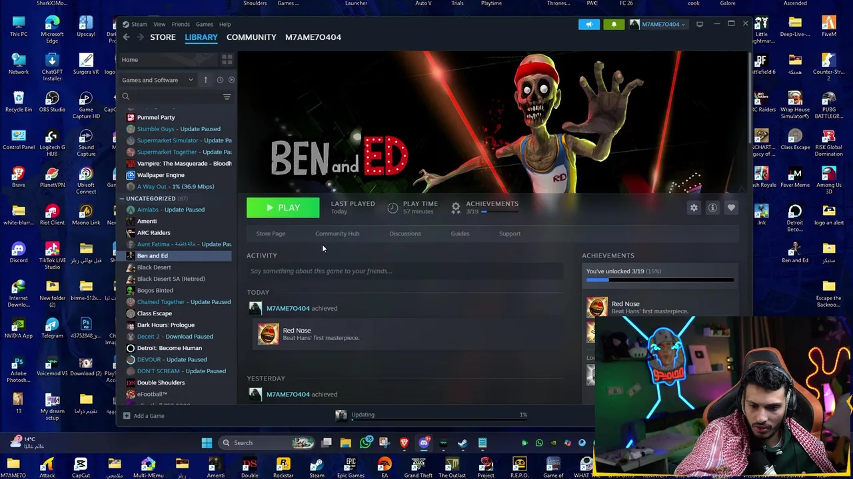
Task: Focus the library search field
Action: pyautogui.click(x=171, y=96)
